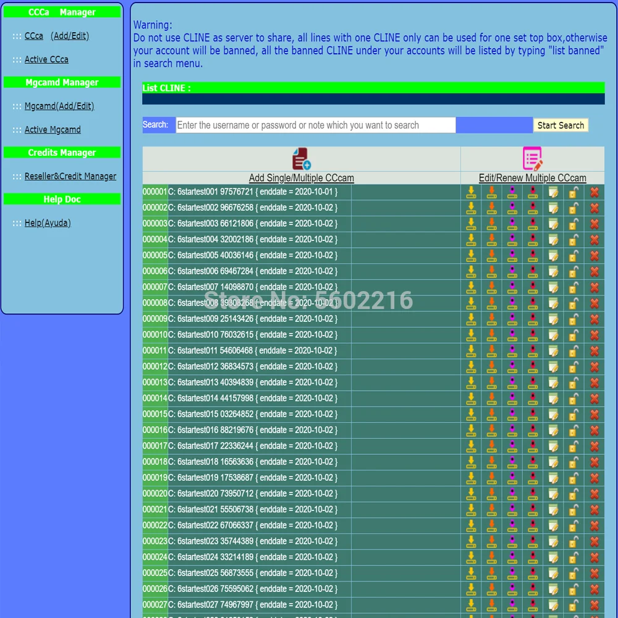
Task: Click yellow download arrow for 6startest016
Action: [x=471, y=430]
